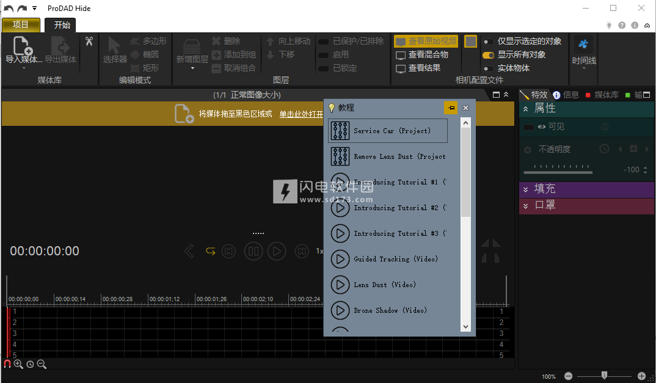Select 查看混合物 view mode
The height and width of the screenshot is (383, 656).
421,54
